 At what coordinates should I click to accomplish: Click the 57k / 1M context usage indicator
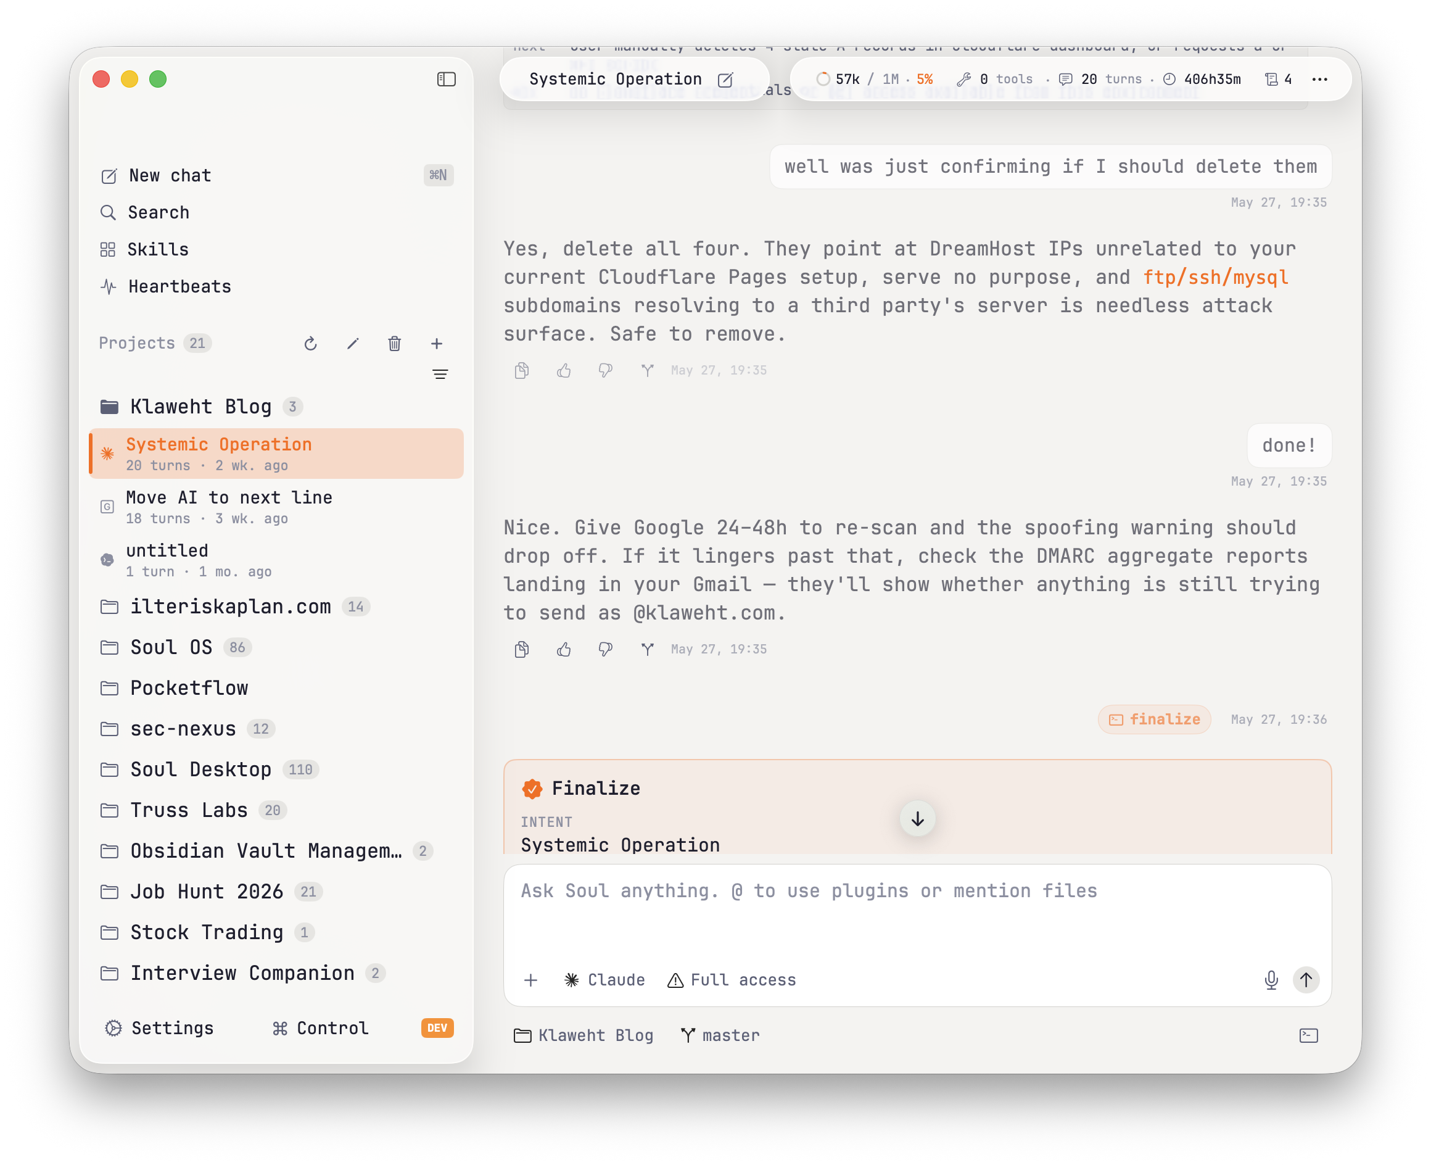pos(873,79)
